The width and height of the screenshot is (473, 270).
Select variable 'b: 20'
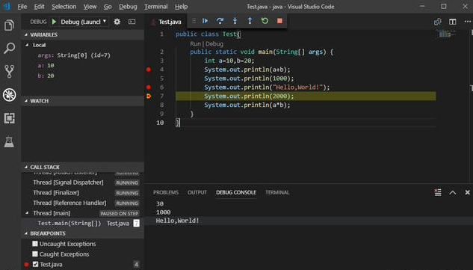pyautogui.click(x=46, y=76)
